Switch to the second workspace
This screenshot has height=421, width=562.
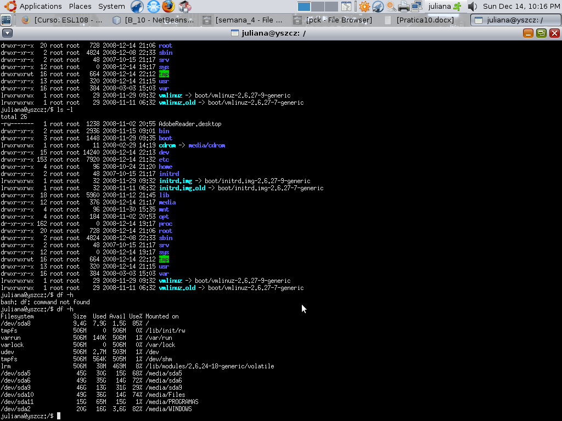click(318, 7)
